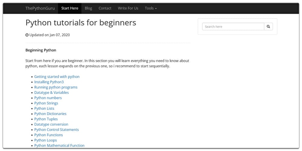Open the Python numbers lesson
Viewport: 302px width, 151px height.
48,98
